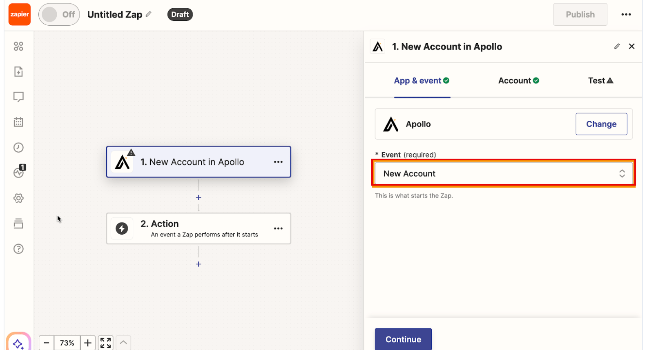Click the Untitled Zap title text
The image size is (647, 350).
click(x=115, y=15)
